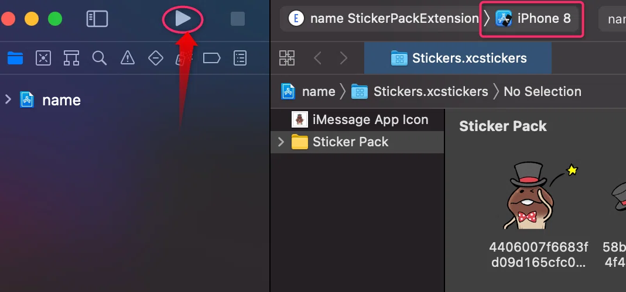Select the Stickers.xcstickers editor tab

click(457, 59)
